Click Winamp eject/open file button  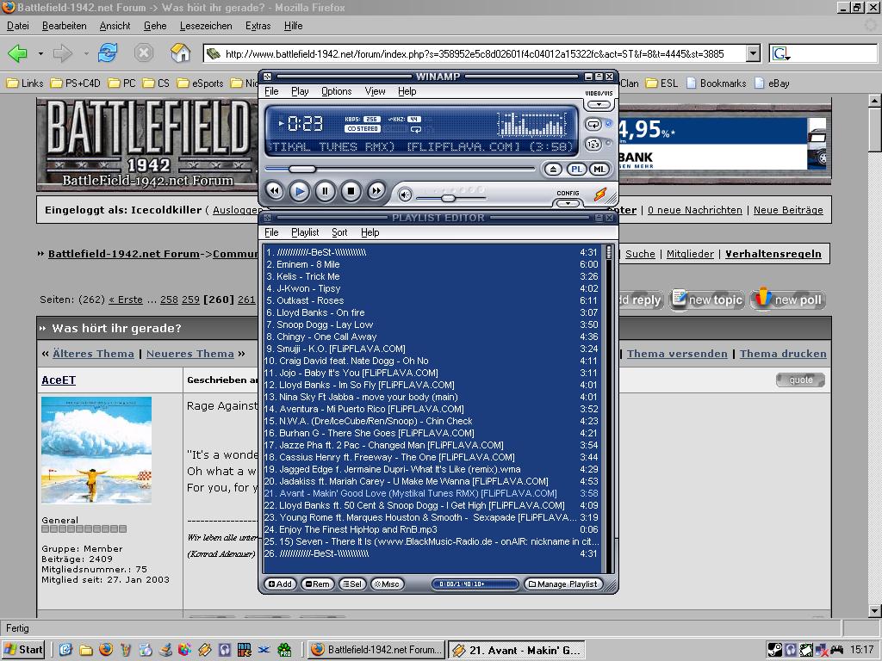click(553, 170)
